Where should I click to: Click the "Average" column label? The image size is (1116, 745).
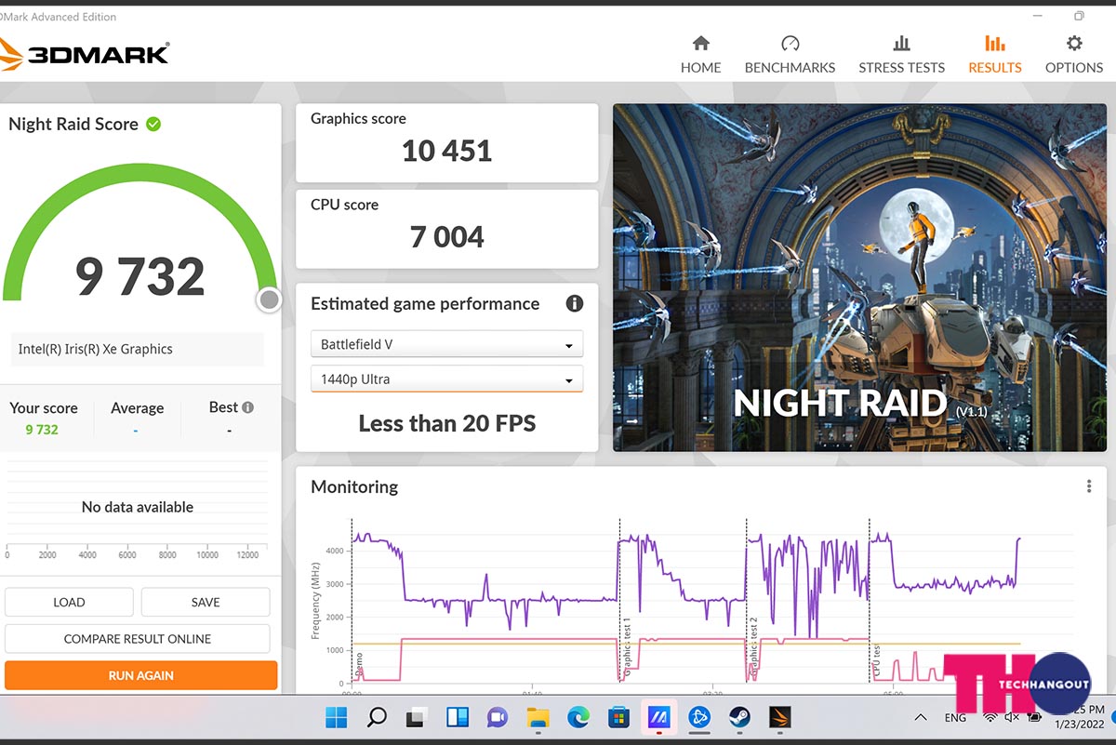pyautogui.click(x=137, y=408)
